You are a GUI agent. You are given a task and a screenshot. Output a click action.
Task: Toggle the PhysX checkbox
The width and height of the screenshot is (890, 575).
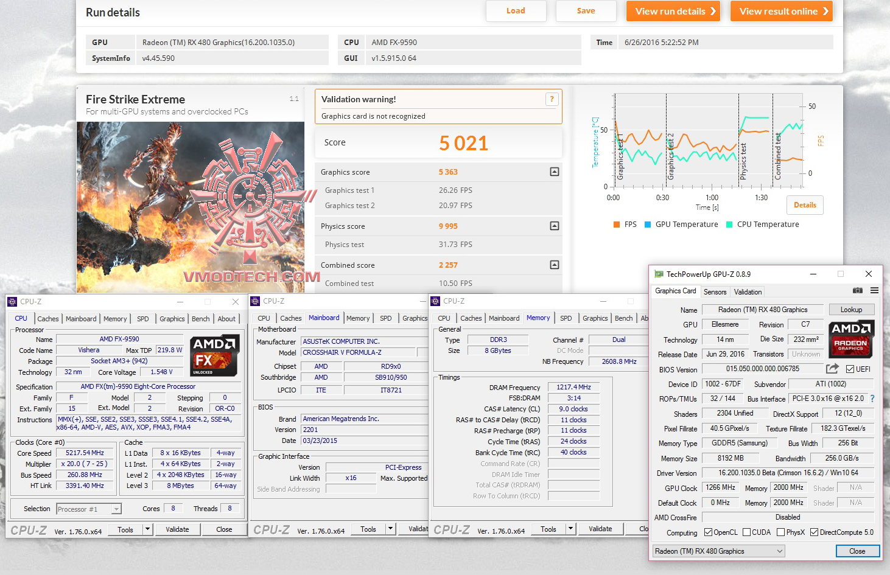(780, 532)
